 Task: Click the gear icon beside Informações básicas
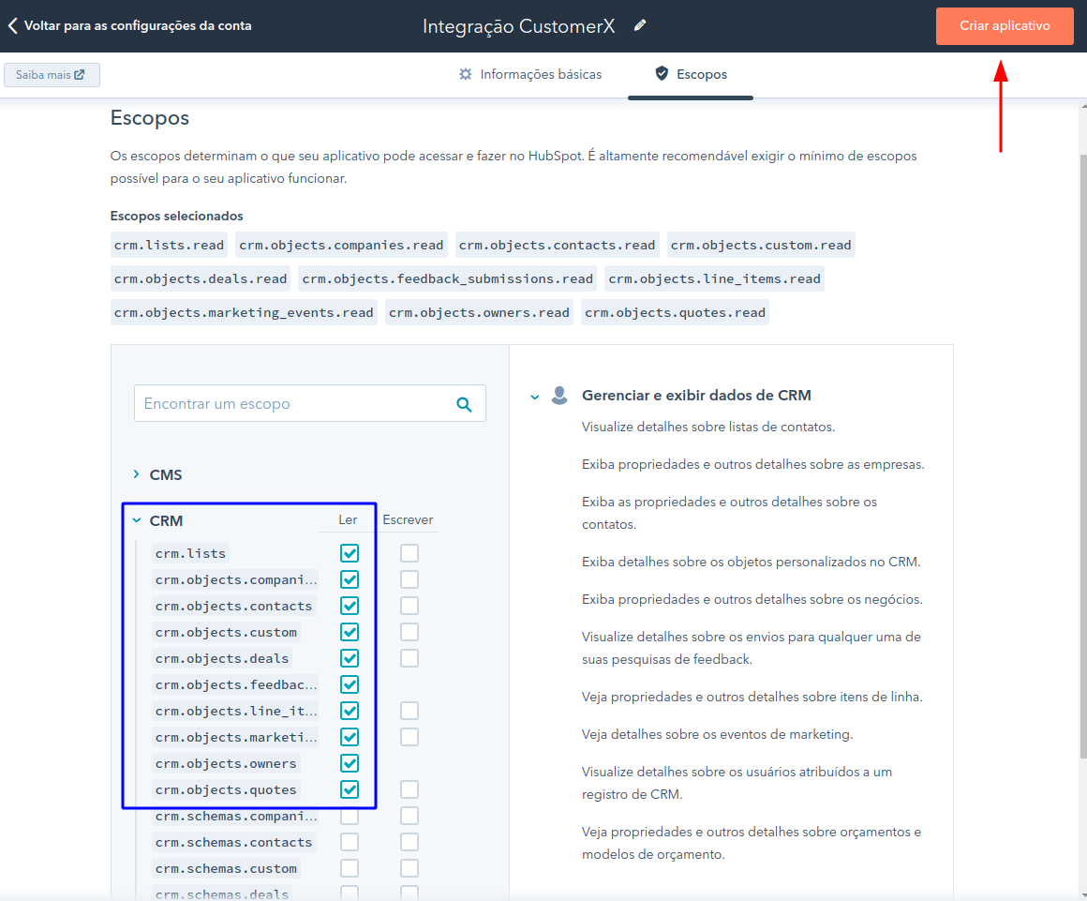pos(465,74)
